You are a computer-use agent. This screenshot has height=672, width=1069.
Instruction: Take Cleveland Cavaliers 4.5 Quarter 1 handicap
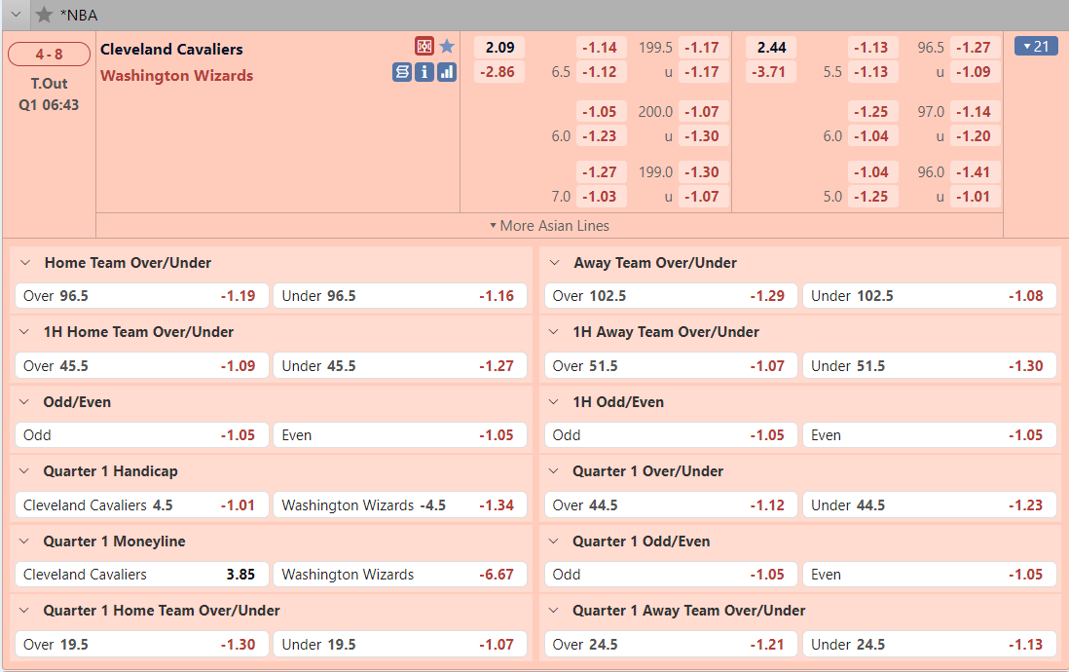tap(142, 505)
